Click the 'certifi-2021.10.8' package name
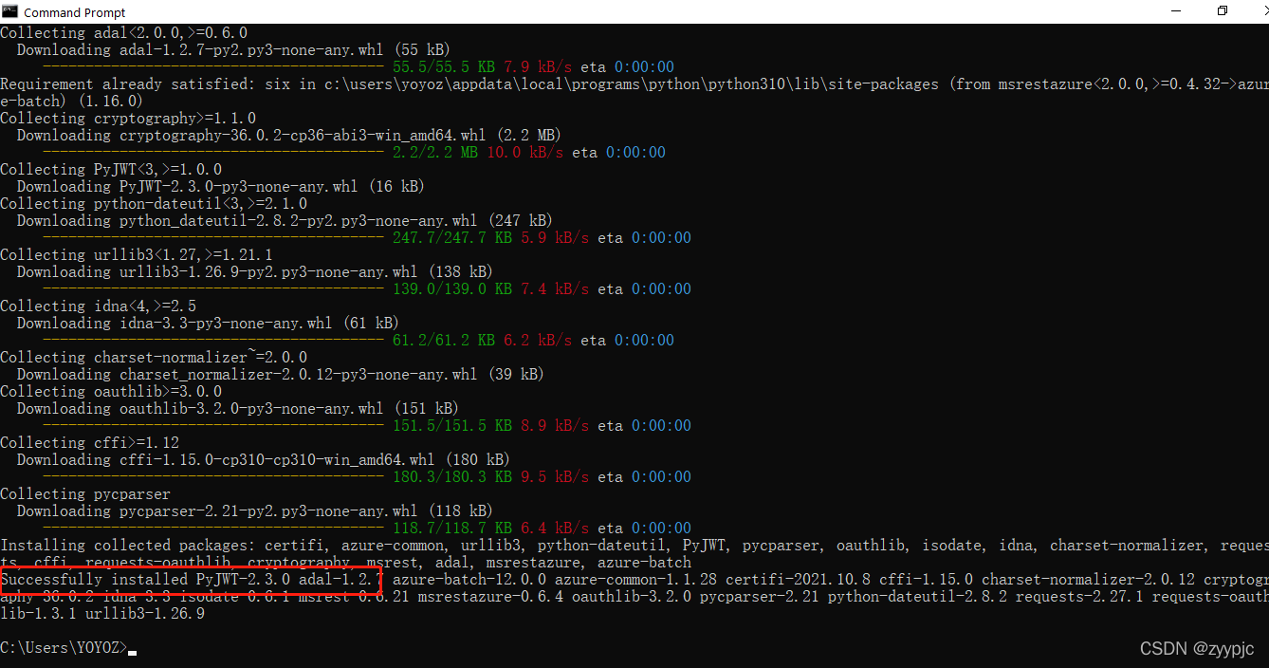 tap(798, 580)
